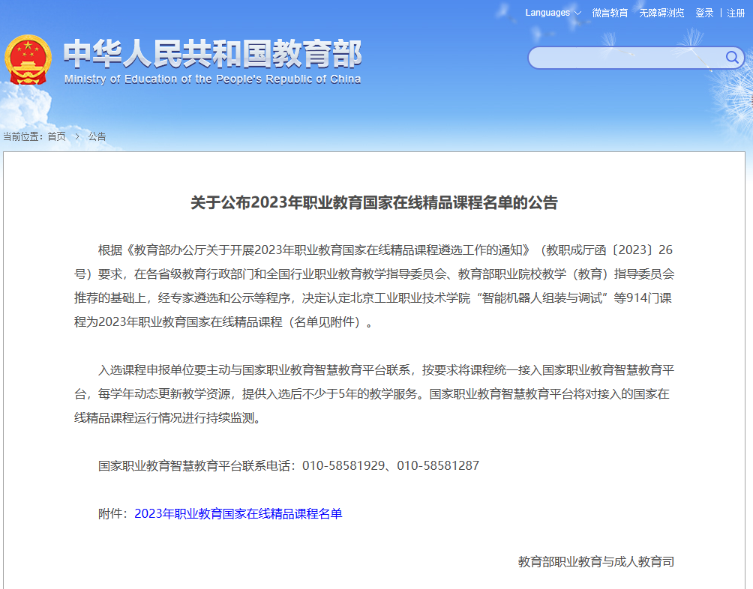This screenshot has width=753, height=589.
Task: Go to 首页 in the breadcrumb
Action: tap(56, 136)
